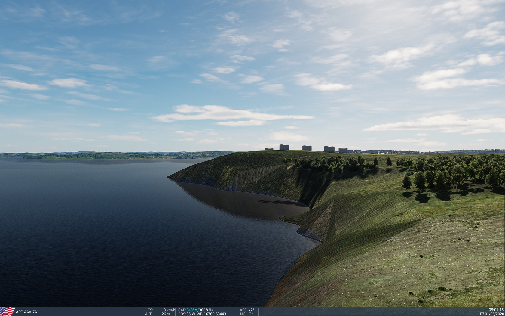The image size is (505, 316).
Task: Select the APC AAV-7A1 unit name
Action: pos(27,312)
